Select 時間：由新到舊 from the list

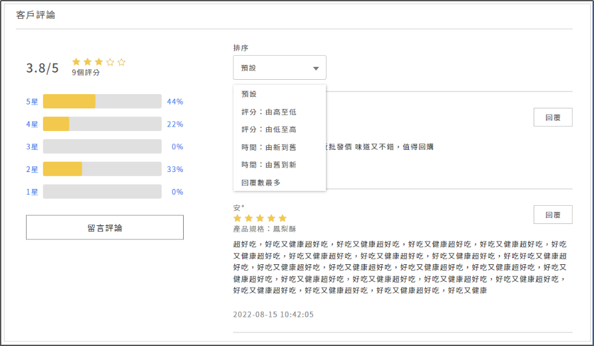pyautogui.click(x=269, y=147)
